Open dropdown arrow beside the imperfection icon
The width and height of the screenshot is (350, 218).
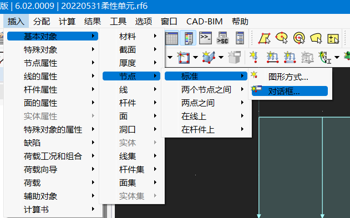pyautogui.click(x=337, y=58)
